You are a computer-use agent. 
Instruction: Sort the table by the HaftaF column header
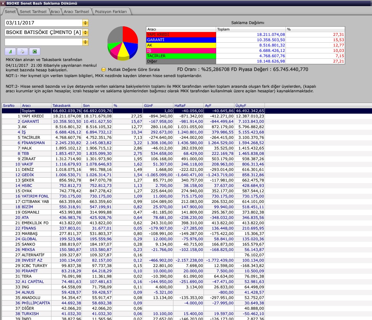click(189, 106)
